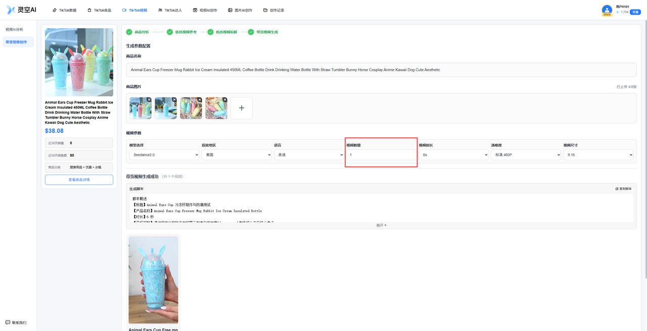Open the 视频时长 dropdown showing 6s

453,155
